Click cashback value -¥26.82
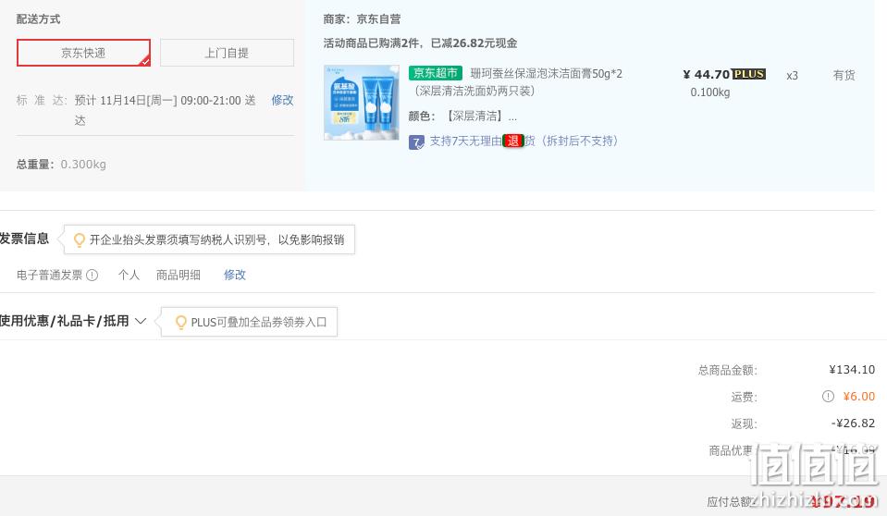Image resolution: width=887 pixels, height=516 pixels. point(853,424)
